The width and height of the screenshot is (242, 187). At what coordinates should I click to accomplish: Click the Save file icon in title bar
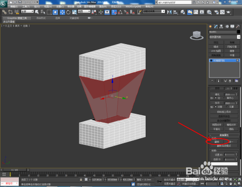[x=20, y=2]
